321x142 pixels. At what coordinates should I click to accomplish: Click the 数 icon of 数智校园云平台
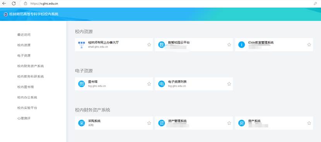[x=162, y=45]
